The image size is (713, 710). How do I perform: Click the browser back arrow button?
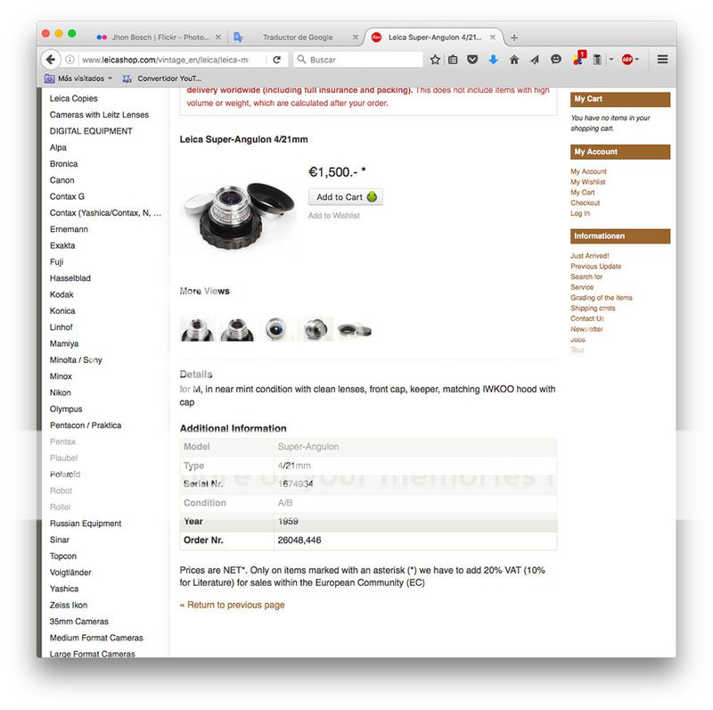coord(51,60)
